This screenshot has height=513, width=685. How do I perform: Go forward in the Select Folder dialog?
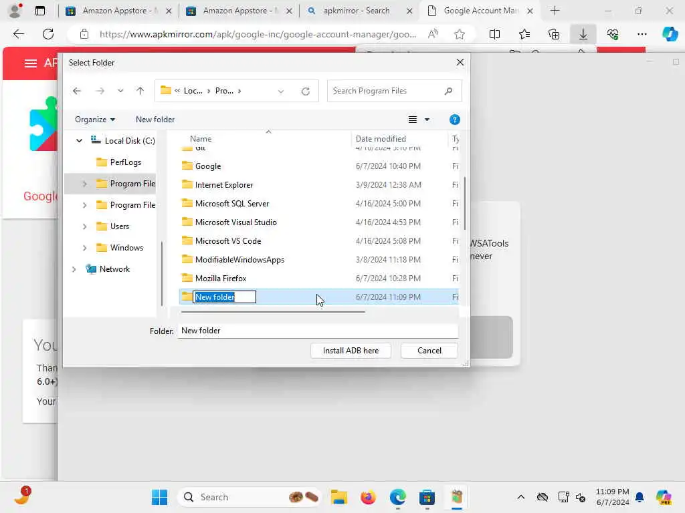[x=100, y=91]
